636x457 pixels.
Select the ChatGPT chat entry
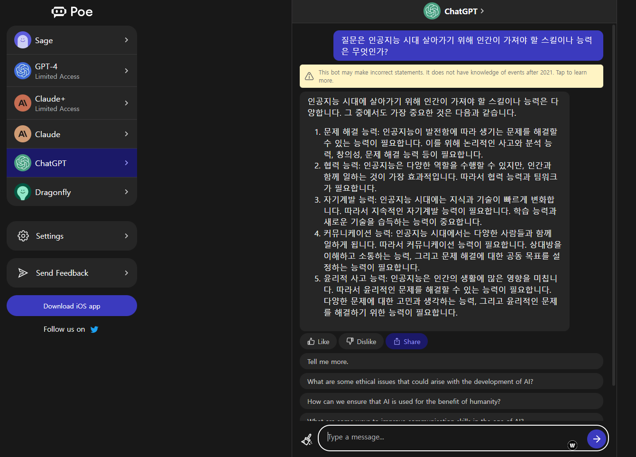(72, 163)
